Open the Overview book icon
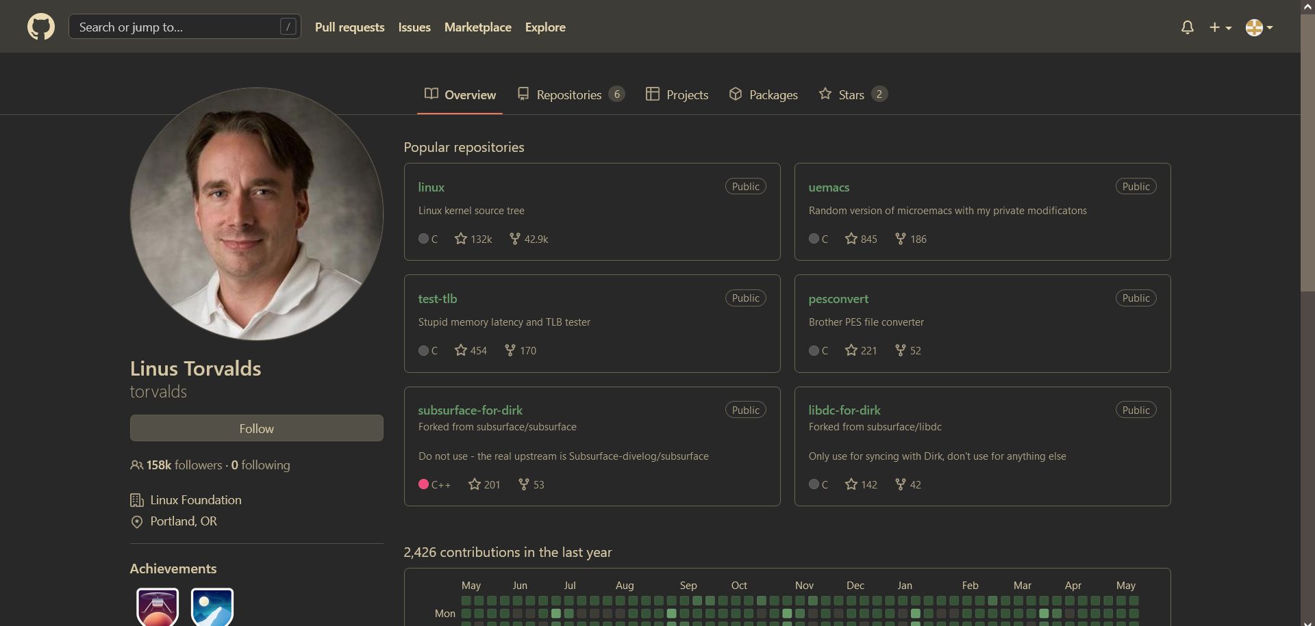 (x=431, y=94)
